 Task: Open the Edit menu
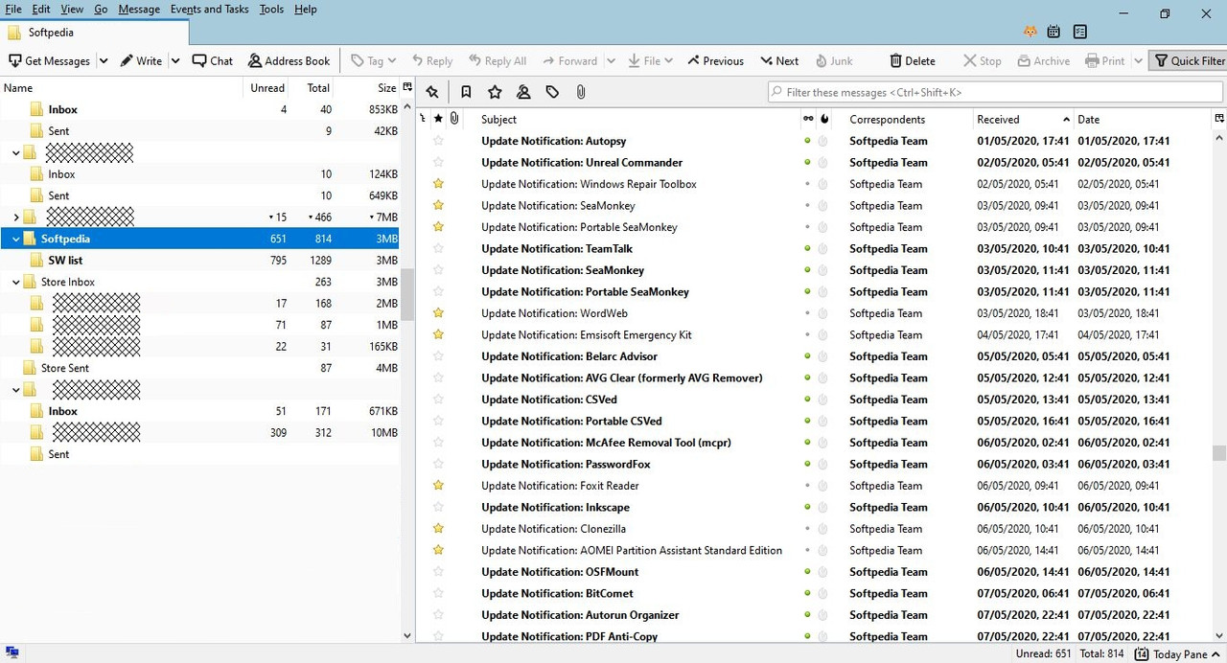click(41, 10)
